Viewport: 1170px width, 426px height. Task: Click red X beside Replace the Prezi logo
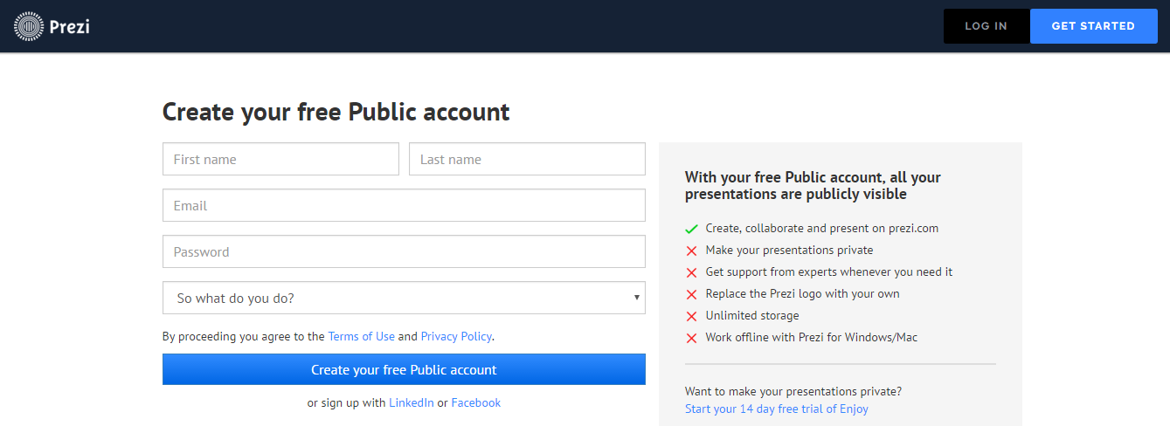[x=691, y=294]
